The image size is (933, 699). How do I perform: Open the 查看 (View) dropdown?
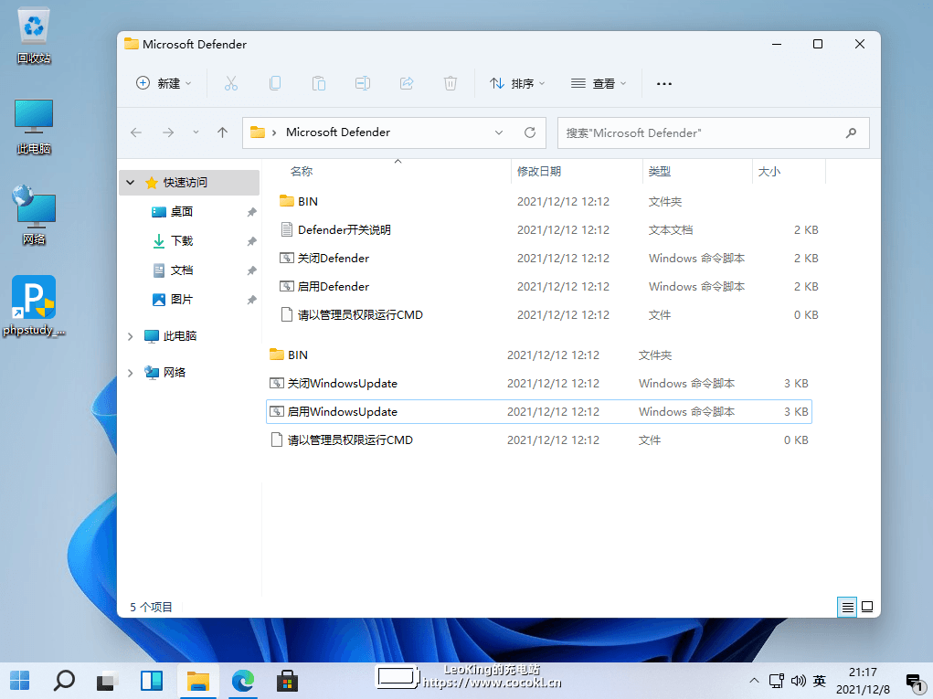coord(599,83)
